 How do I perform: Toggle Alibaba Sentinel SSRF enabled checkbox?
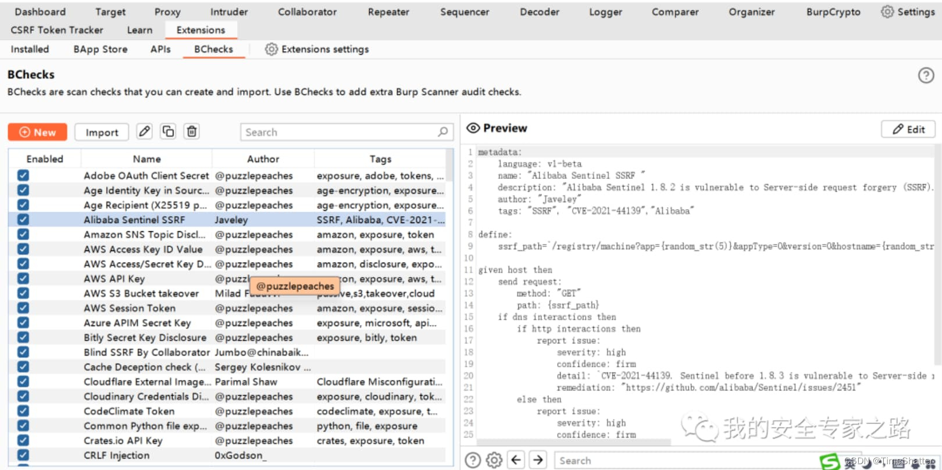point(23,220)
